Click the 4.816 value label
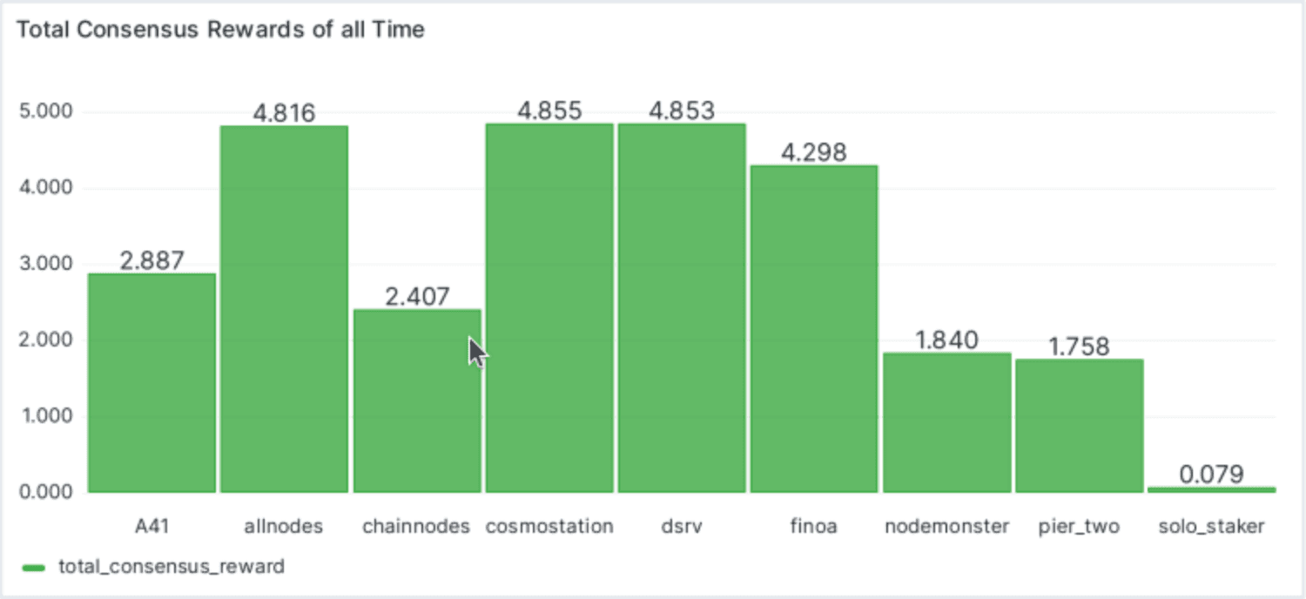This screenshot has height=599, width=1306. pyautogui.click(x=284, y=113)
